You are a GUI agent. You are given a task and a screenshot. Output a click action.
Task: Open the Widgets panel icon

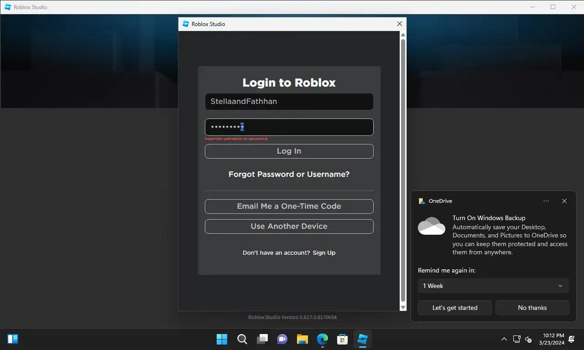pos(13,339)
